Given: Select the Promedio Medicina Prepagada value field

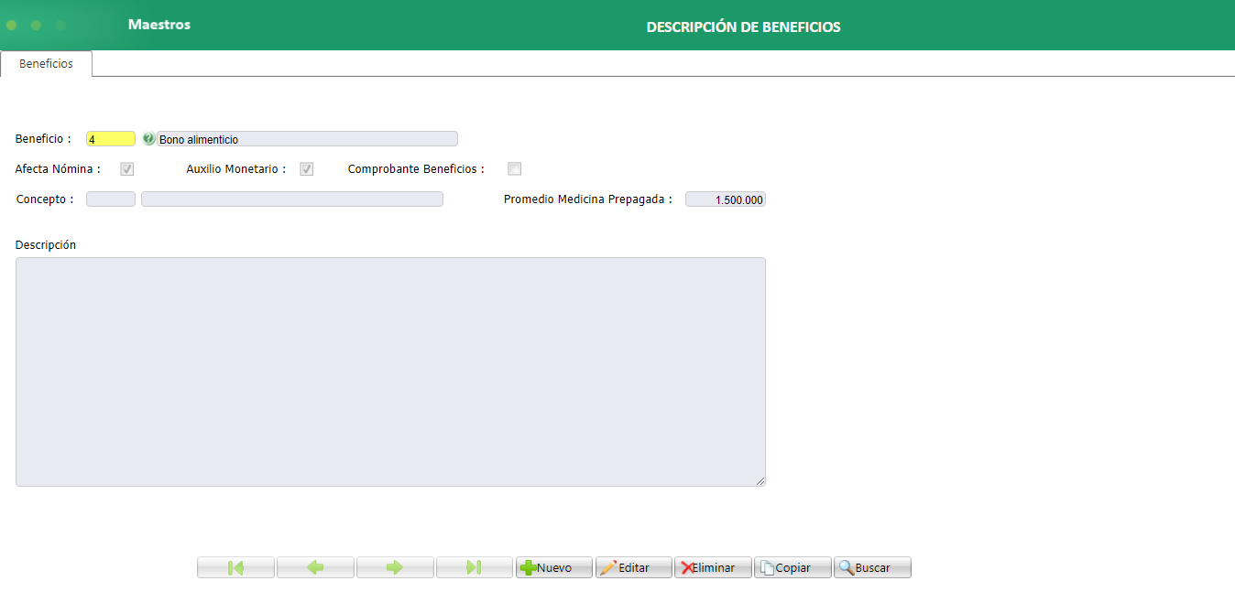Looking at the screenshot, I should click(725, 199).
